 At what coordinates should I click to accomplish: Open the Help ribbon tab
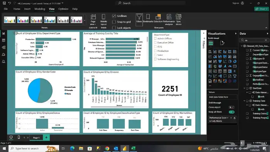pos(75,9)
